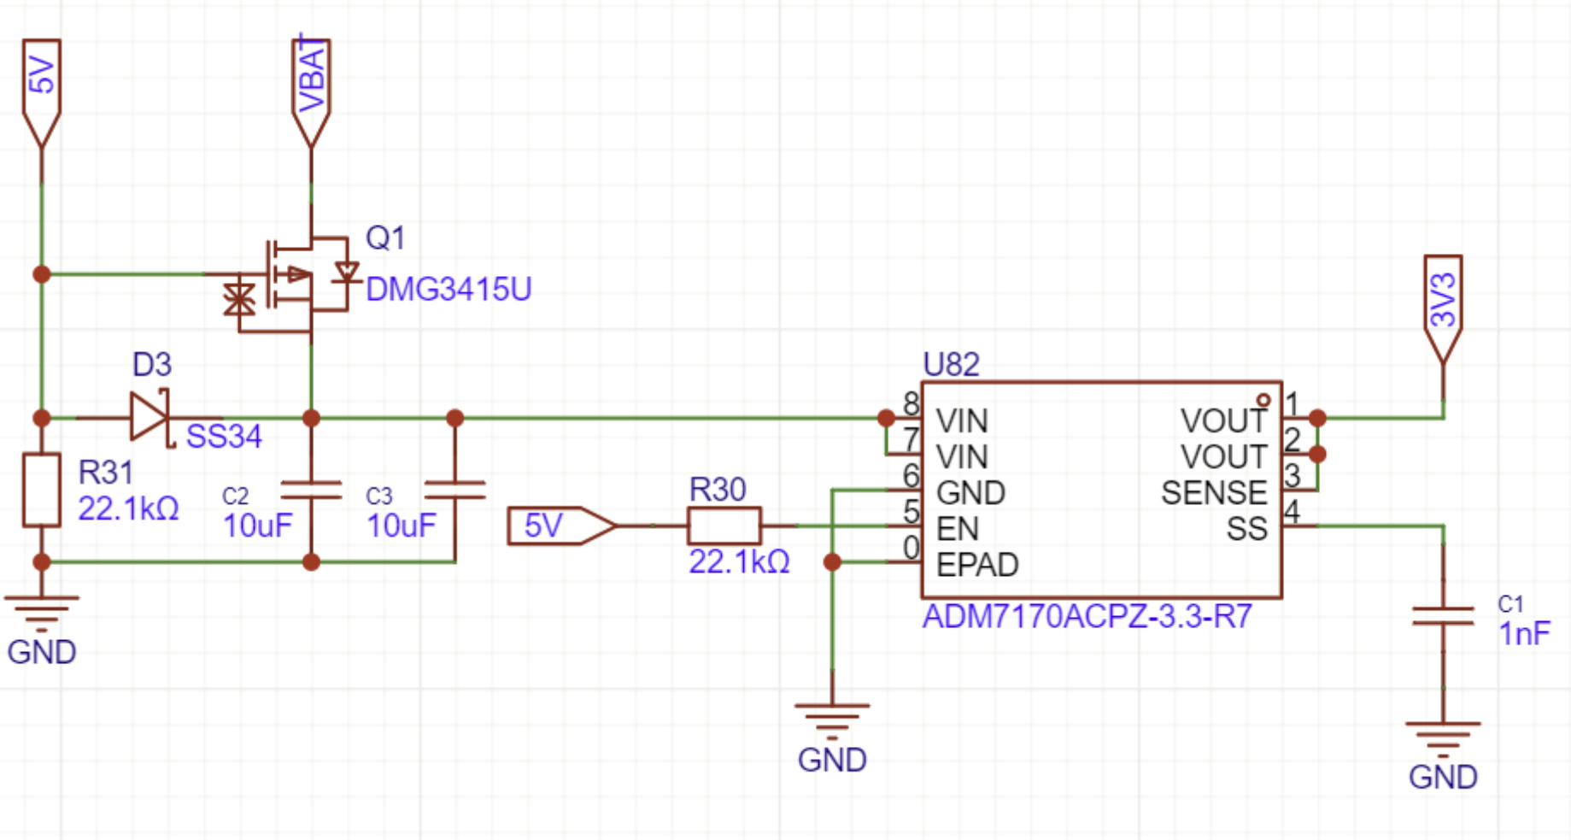Select the D3 Schottky diode symbol
This screenshot has width=1571, height=840.
[x=151, y=418]
